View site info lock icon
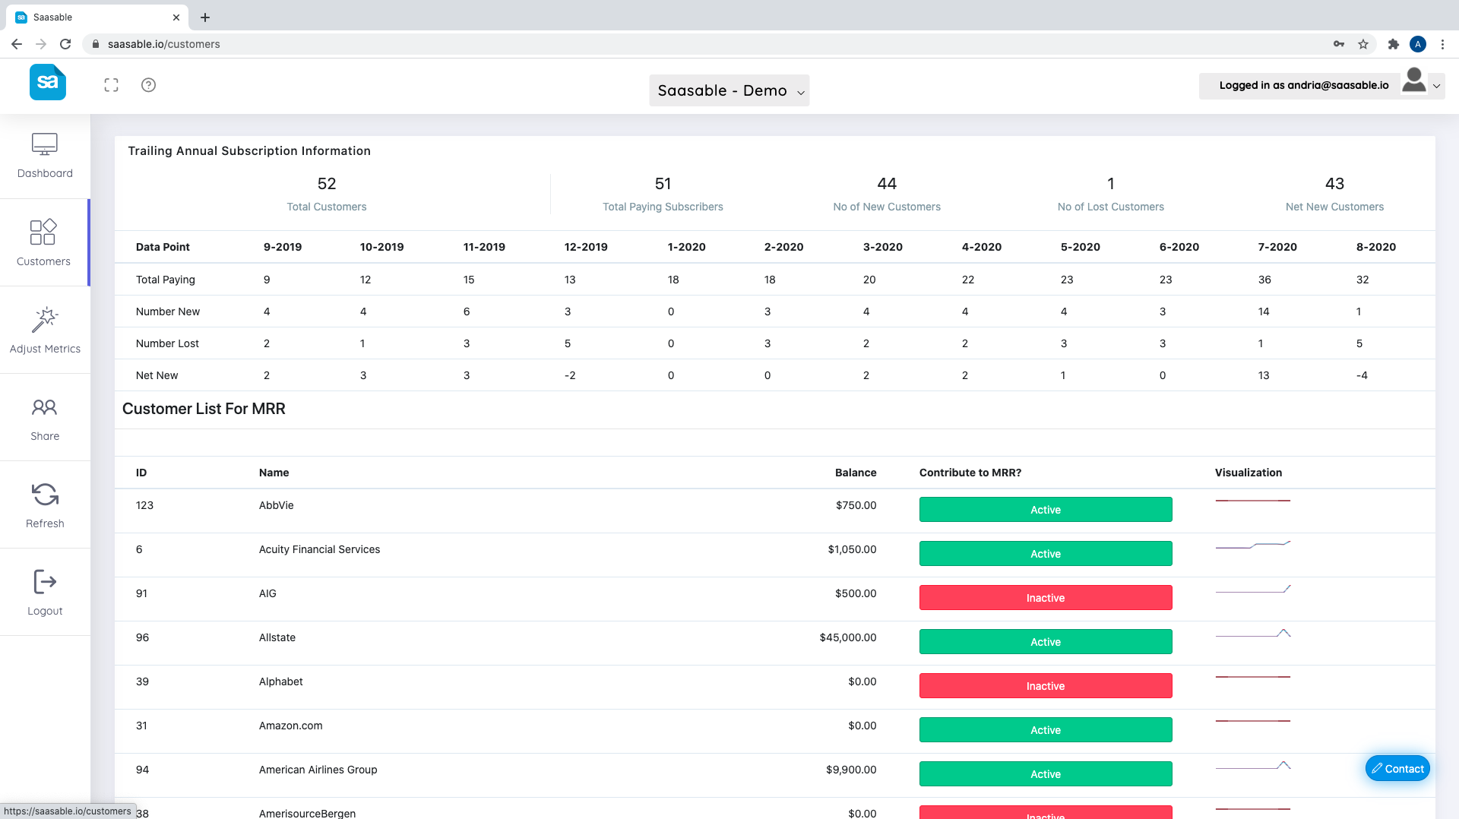1459x819 pixels. point(96,44)
